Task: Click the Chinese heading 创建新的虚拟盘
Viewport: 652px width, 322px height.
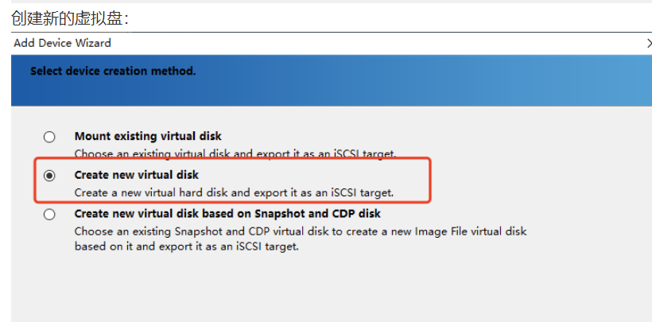Action: [70, 17]
